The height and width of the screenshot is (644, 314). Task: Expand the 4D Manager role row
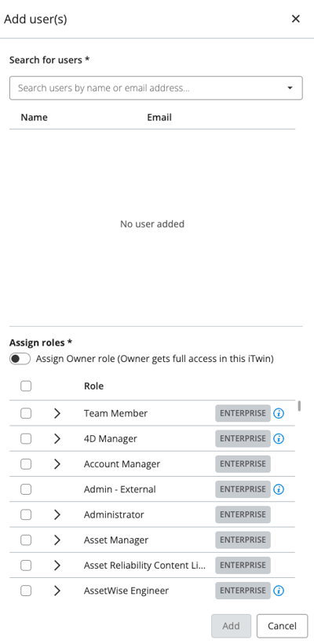point(57,439)
